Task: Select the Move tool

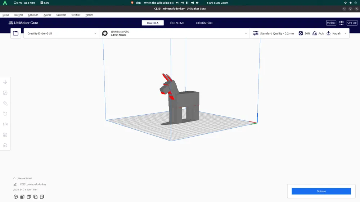Action: click(x=5, y=82)
